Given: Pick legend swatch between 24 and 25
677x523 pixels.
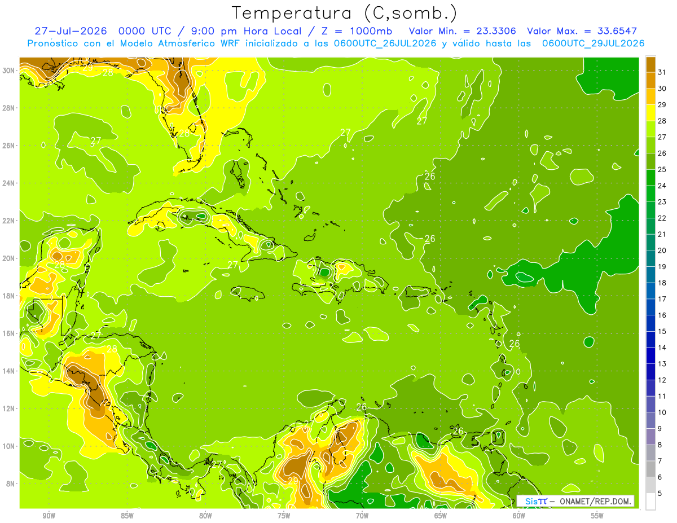Looking at the screenshot, I should [650, 178].
